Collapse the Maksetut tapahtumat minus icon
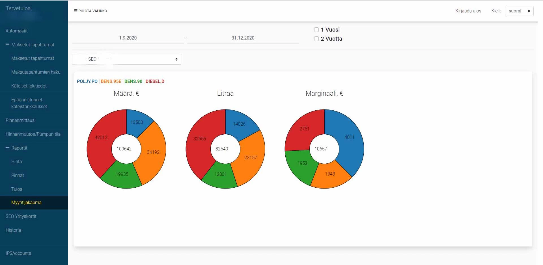The width and height of the screenshot is (543, 265). pyautogui.click(x=8, y=45)
